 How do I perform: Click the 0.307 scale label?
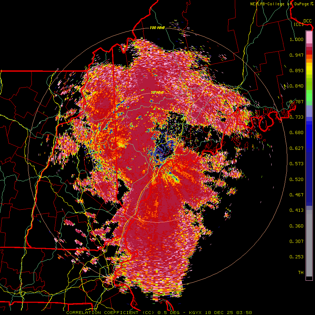tap(296, 241)
